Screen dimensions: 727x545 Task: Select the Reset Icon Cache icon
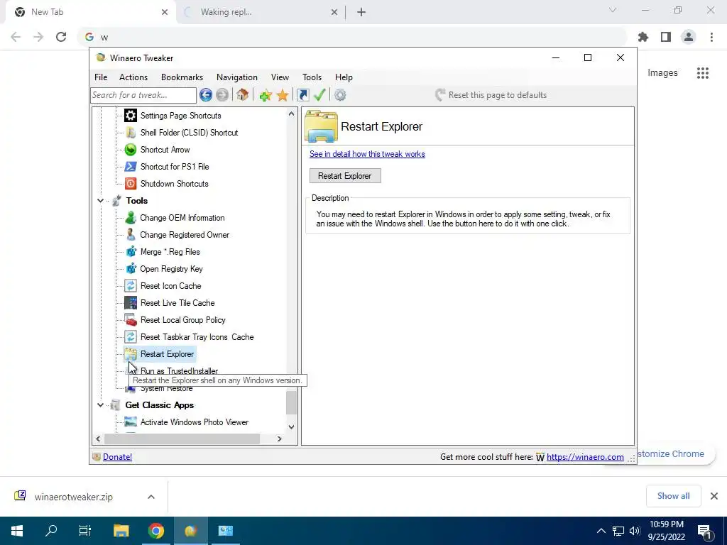click(x=131, y=286)
